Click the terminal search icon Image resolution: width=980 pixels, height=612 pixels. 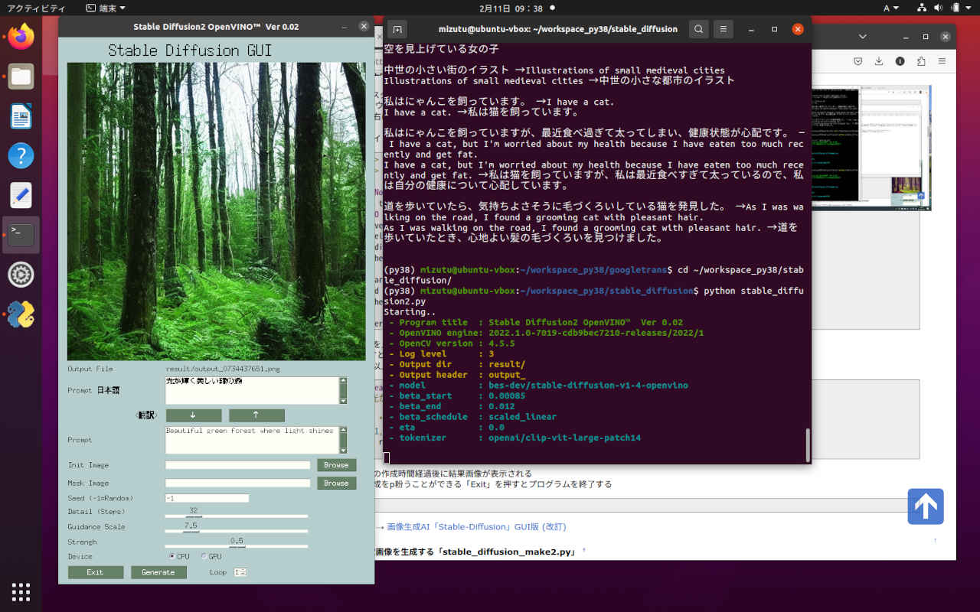698,29
